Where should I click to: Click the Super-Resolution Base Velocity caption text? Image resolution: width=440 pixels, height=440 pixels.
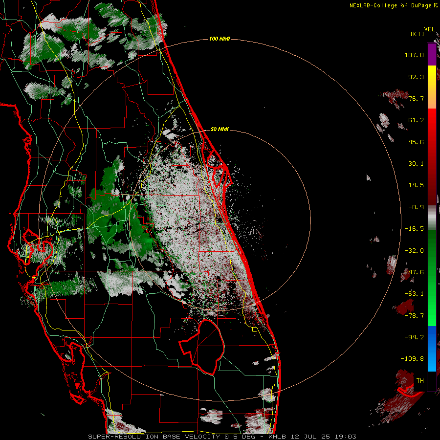coord(222,437)
